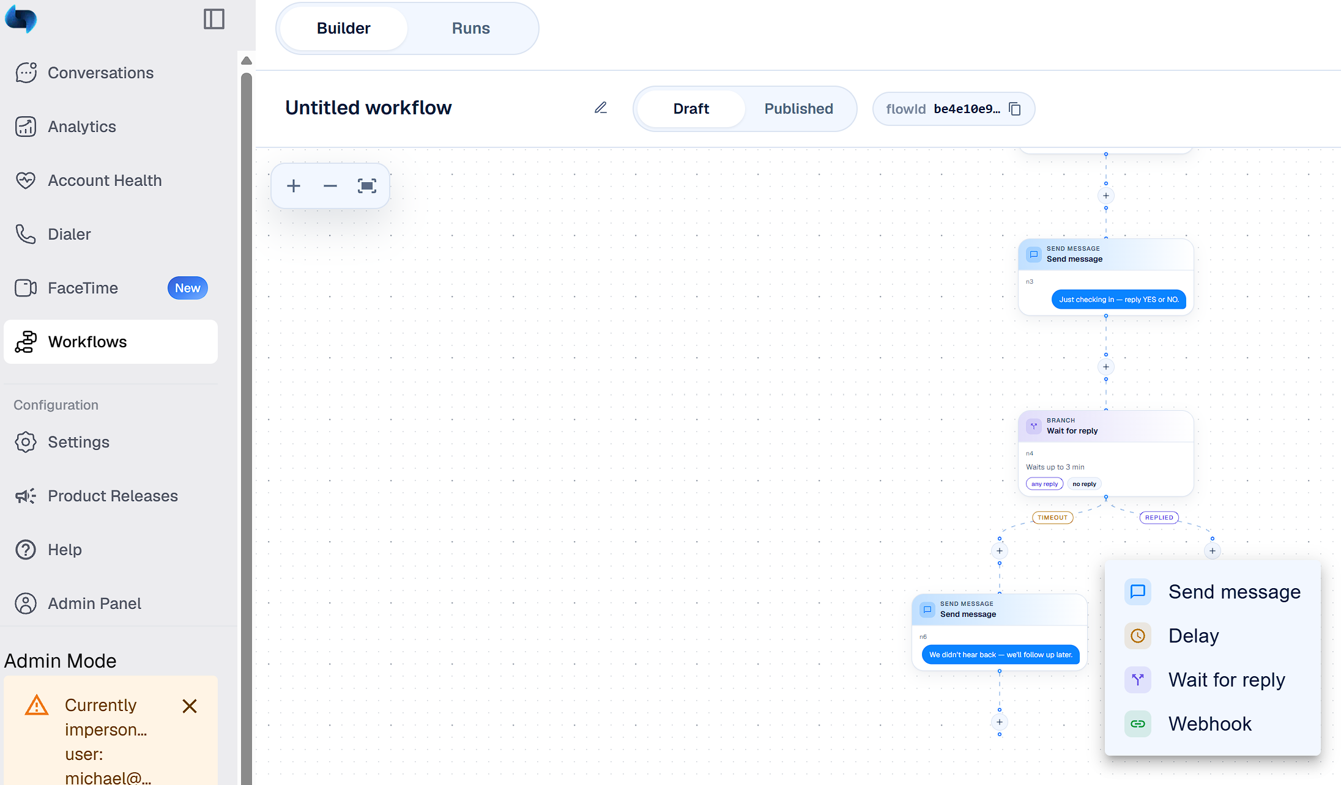The image size is (1341, 785).
Task: Switch to the Runs tab
Action: point(470,28)
